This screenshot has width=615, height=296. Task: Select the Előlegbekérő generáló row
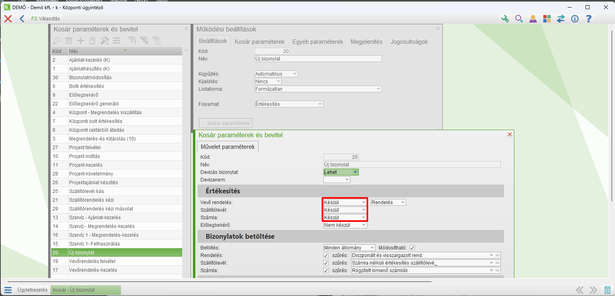click(x=117, y=104)
